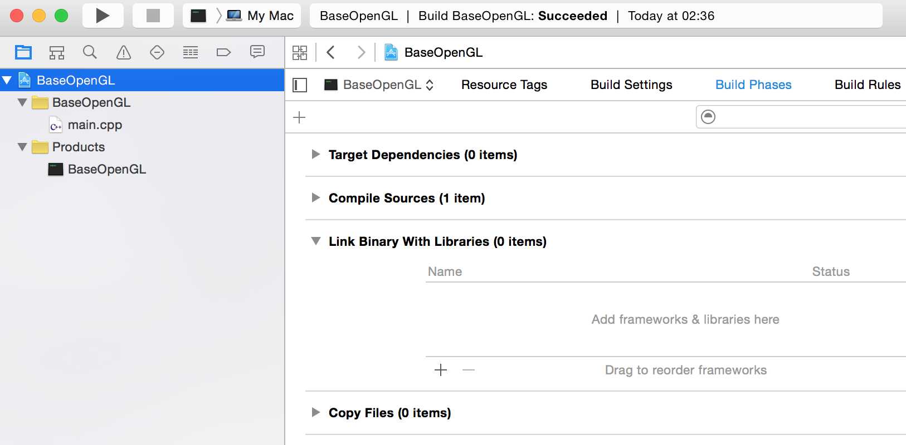The image size is (906, 445).
Task: Click BaseOpenGL in the jump bar
Action: (433, 52)
